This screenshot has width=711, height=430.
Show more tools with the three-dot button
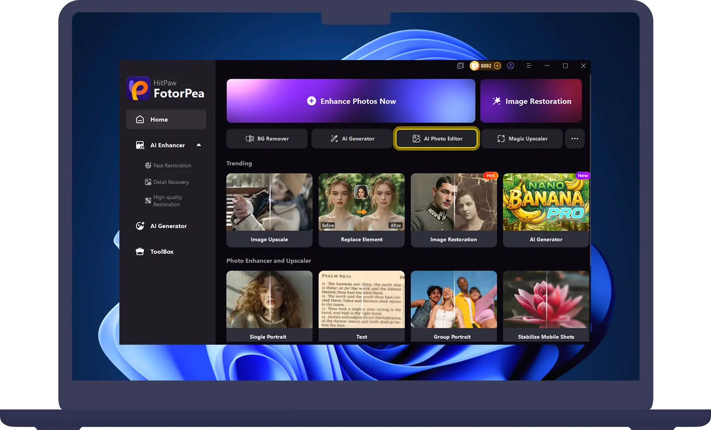coord(575,138)
